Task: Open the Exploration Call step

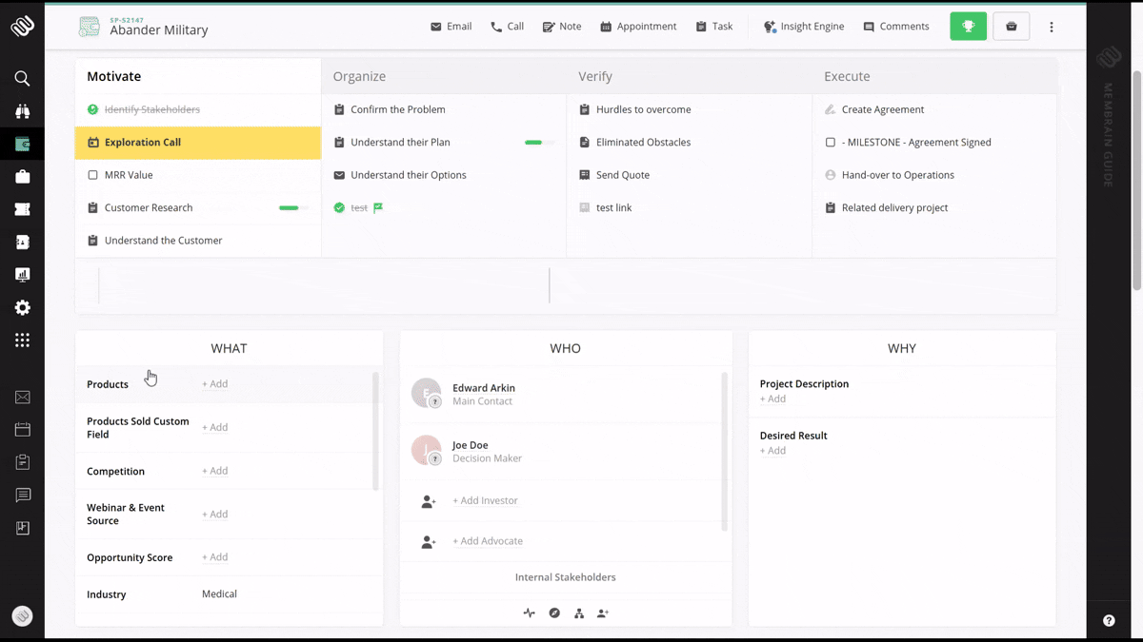Action: [198, 143]
